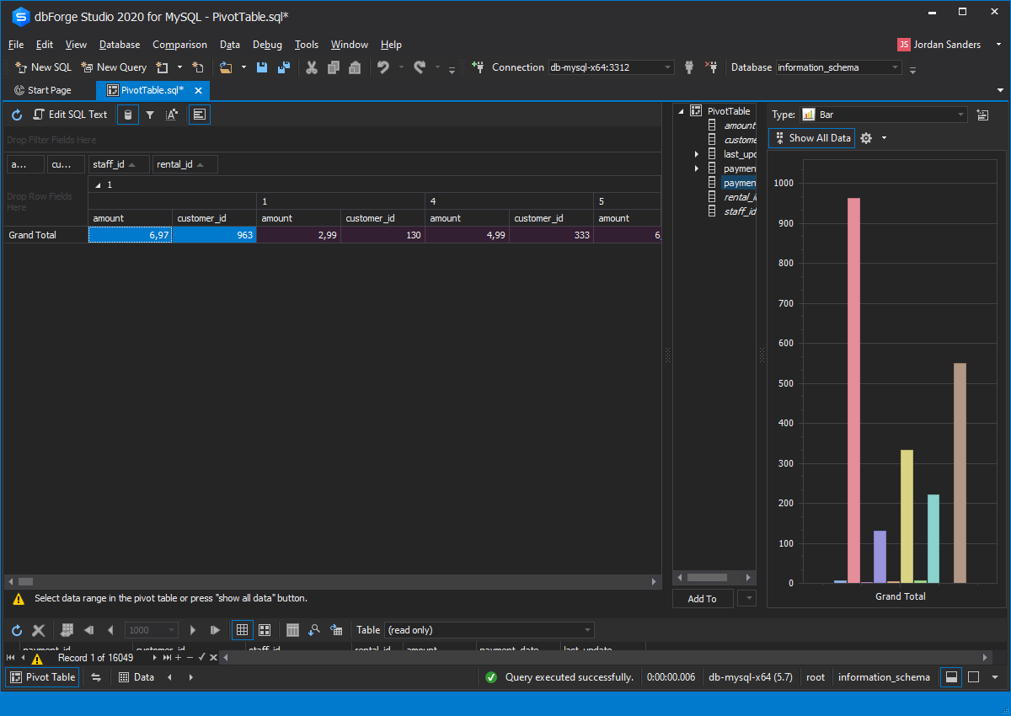Toggle card view mode in data toolbar
Image resolution: width=1011 pixels, height=716 pixels.
point(265,630)
